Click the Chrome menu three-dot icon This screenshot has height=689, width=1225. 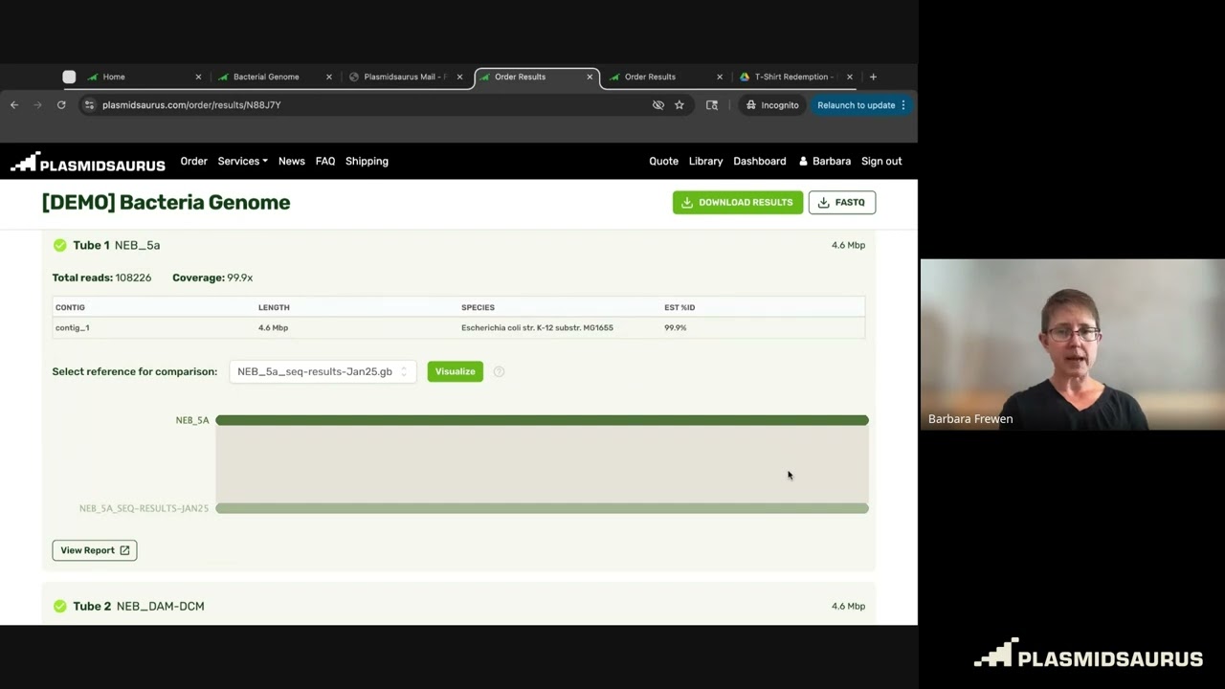tap(903, 105)
